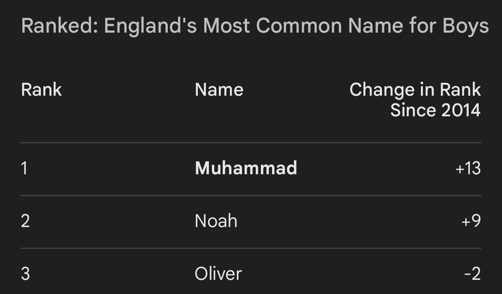Image resolution: width=502 pixels, height=294 pixels.
Task: Click the table title about England's boys names
Action: [x=255, y=26]
